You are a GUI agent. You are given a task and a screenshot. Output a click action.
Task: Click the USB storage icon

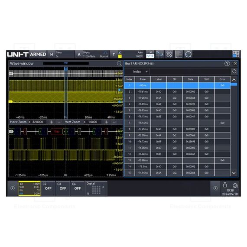tap(225, 185)
